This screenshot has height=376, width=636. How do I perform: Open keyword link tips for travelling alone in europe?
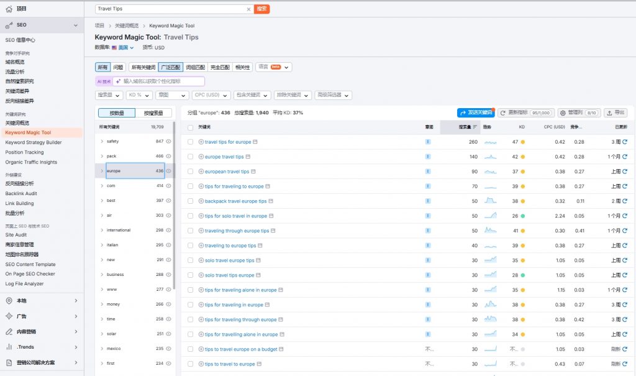point(241,334)
